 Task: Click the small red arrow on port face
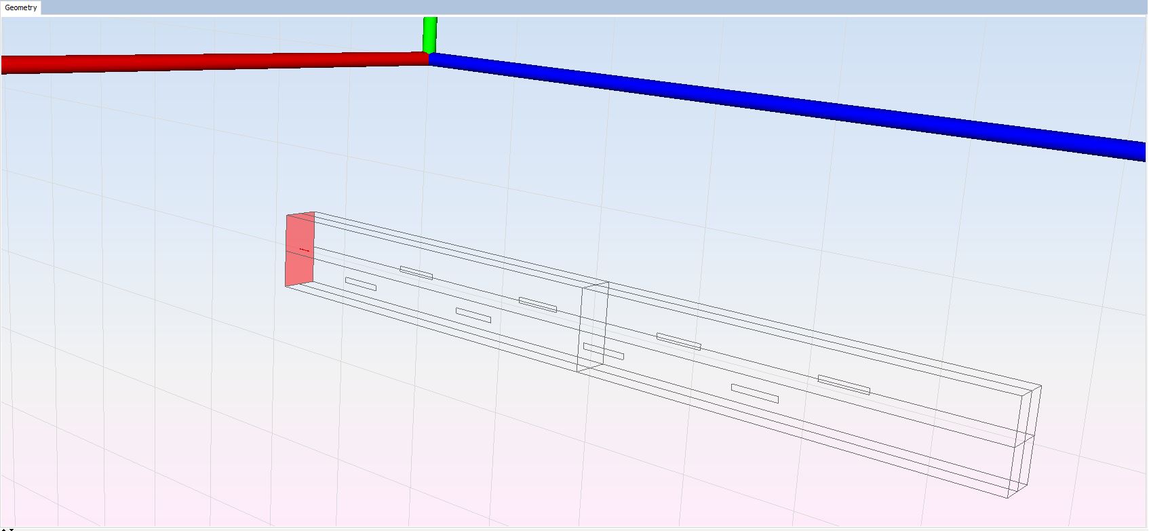305,250
